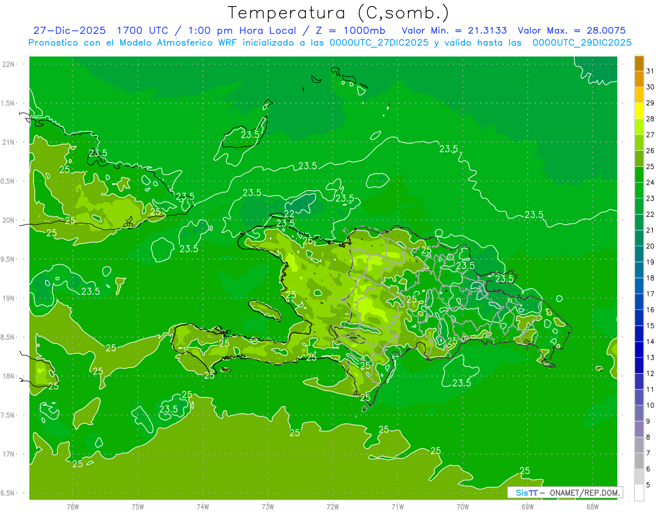The width and height of the screenshot is (665, 514).
Task: Click 'Valor Max. = 28.0075' value
Action: click(572, 30)
